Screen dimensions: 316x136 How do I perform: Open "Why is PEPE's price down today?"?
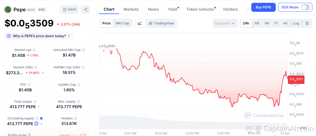pyautogui.click(x=39, y=36)
